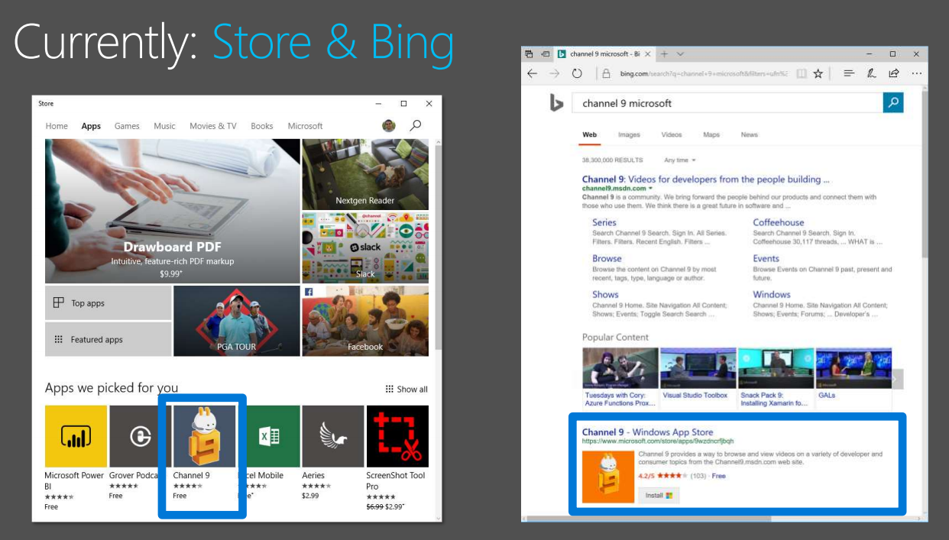
Task: Refresh the page in Edge
Action: [577, 73]
